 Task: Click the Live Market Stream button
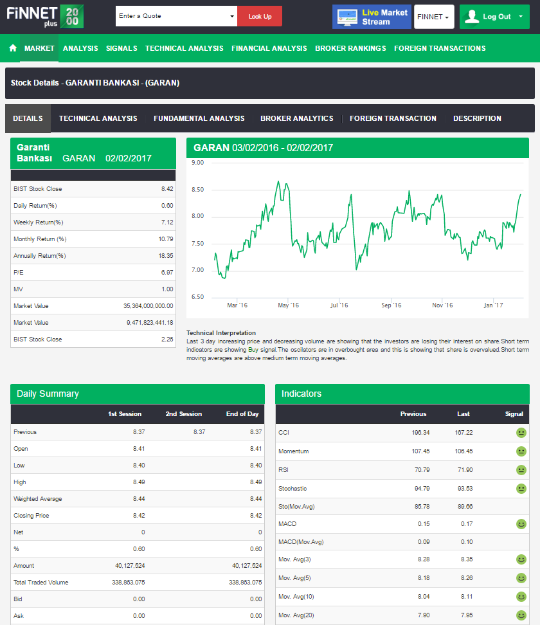click(372, 17)
